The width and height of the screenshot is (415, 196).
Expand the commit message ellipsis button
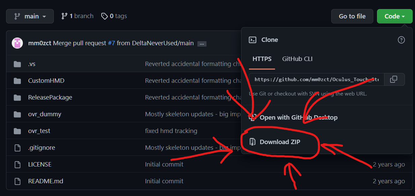pyautogui.click(x=202, y=44)
